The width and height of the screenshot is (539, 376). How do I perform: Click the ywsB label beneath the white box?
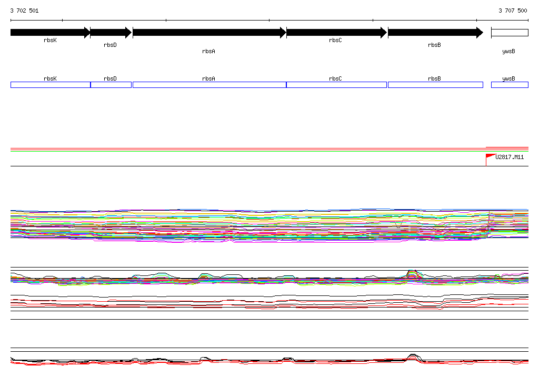pyautogui.click(x=508, y=52)
